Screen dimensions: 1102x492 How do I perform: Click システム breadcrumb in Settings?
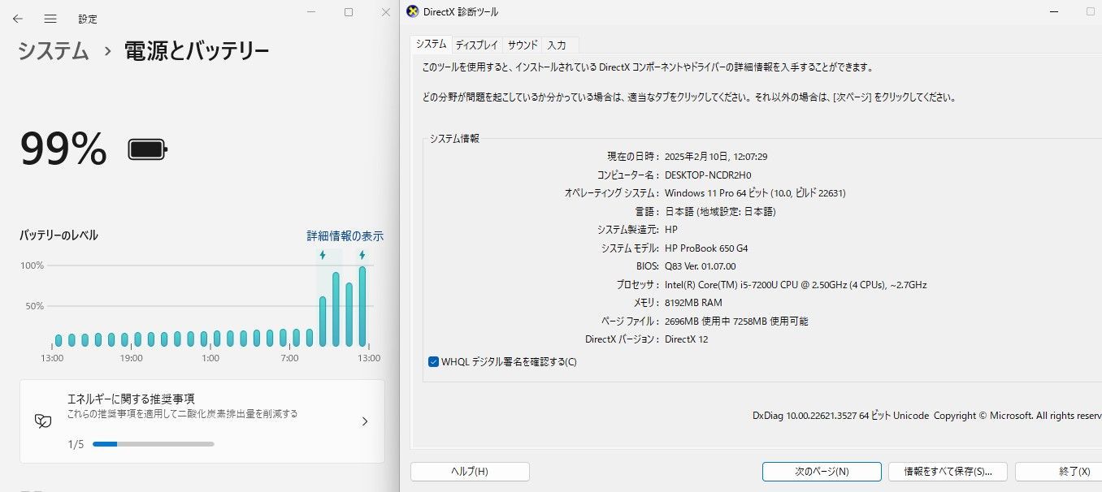(54, 51)
